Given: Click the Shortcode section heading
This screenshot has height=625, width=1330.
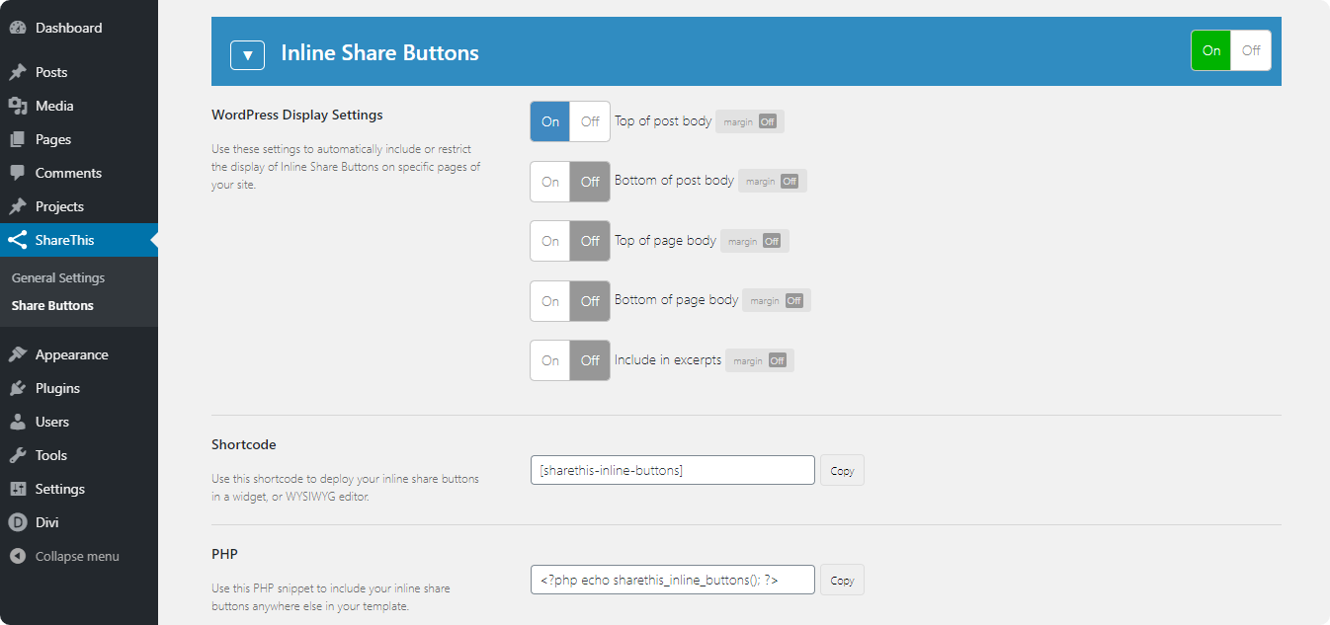Looking at the screenshot, I should [x=244, y=444].
